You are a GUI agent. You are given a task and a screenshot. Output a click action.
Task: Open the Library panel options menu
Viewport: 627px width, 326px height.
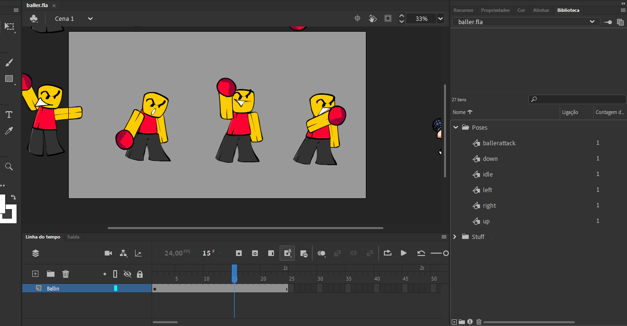point(623,10)
